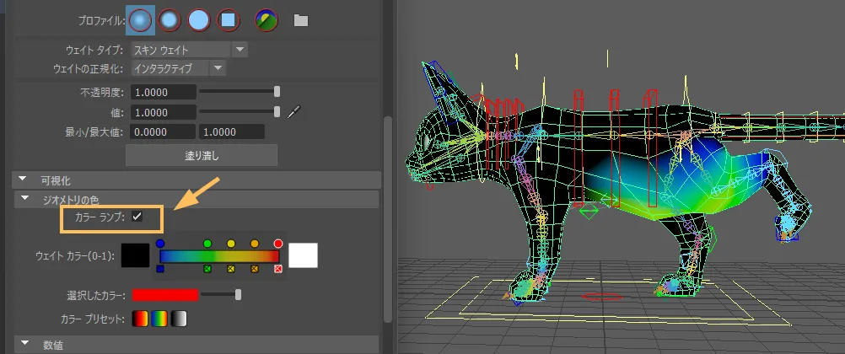Click the 不透明度 value input field
The image size is (845, 354).
pyautogui.click(x=164, y=91)
